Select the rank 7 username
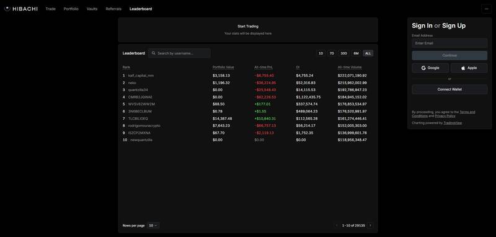 tap(138, 118)
